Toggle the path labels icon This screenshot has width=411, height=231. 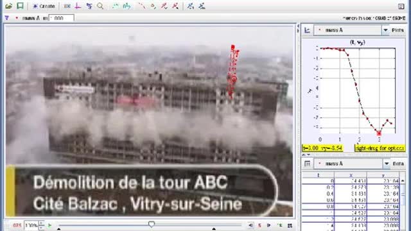(127, 6)
